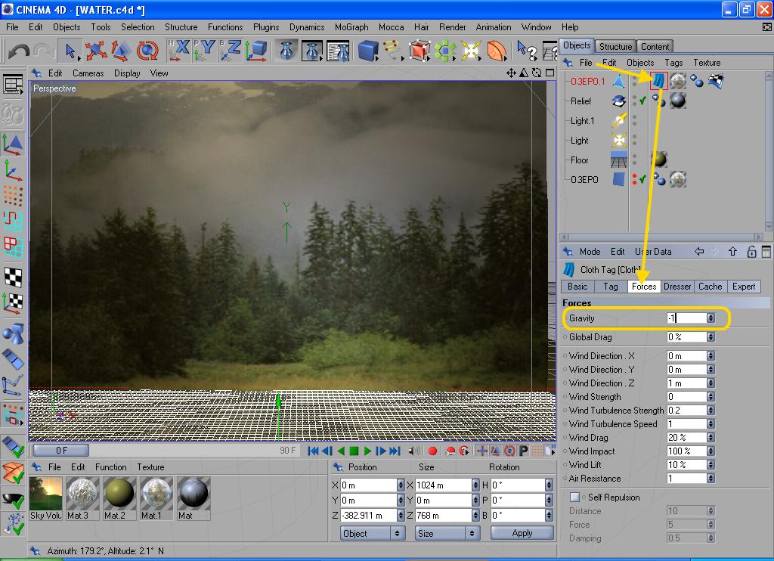Open the Object coordinate mode dropdown
This screenshot has width=774, height=561.
pyautogui.click(x=373, y=533)
